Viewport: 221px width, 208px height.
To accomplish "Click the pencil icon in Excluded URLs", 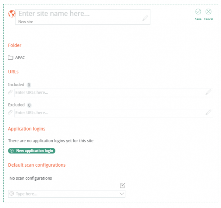I will (x=208, y=112).
